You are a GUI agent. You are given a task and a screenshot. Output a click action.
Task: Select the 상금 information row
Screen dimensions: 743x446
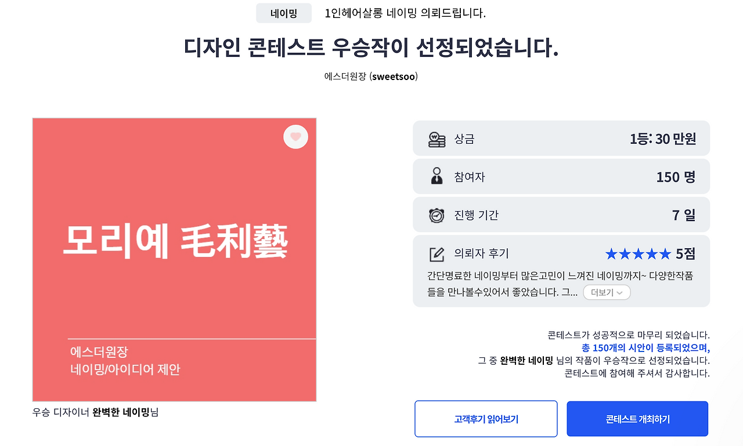(561, 138)
